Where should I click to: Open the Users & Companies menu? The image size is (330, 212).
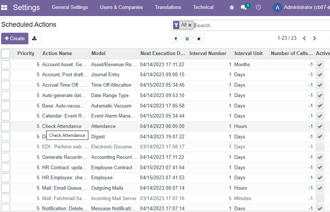pos(121,8)
